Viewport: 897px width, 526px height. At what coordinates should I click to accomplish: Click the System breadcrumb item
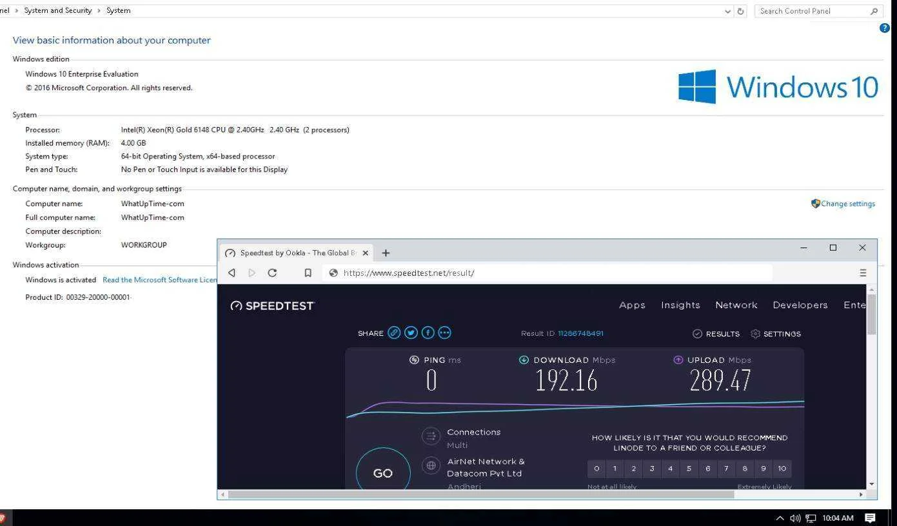click(x=119, y=10)
